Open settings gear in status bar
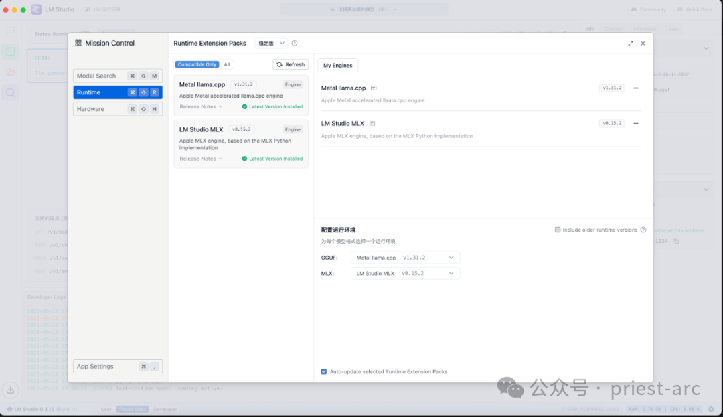723x417 pixels. (711, 409)
